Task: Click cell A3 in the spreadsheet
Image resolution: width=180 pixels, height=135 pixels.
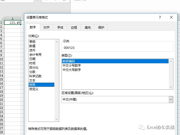Action: click(12, 31)
